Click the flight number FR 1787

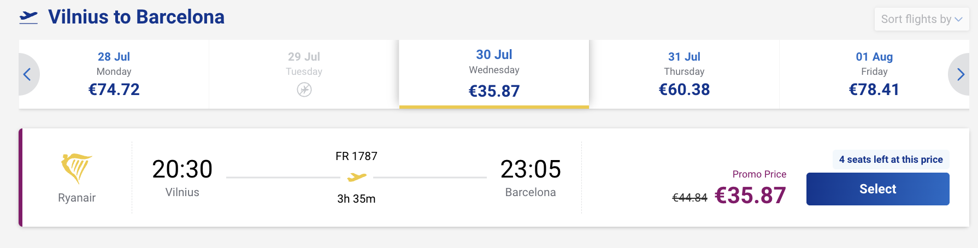pos(356,156)
